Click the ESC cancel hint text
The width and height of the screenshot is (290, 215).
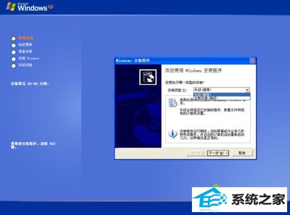click(33, 145)
